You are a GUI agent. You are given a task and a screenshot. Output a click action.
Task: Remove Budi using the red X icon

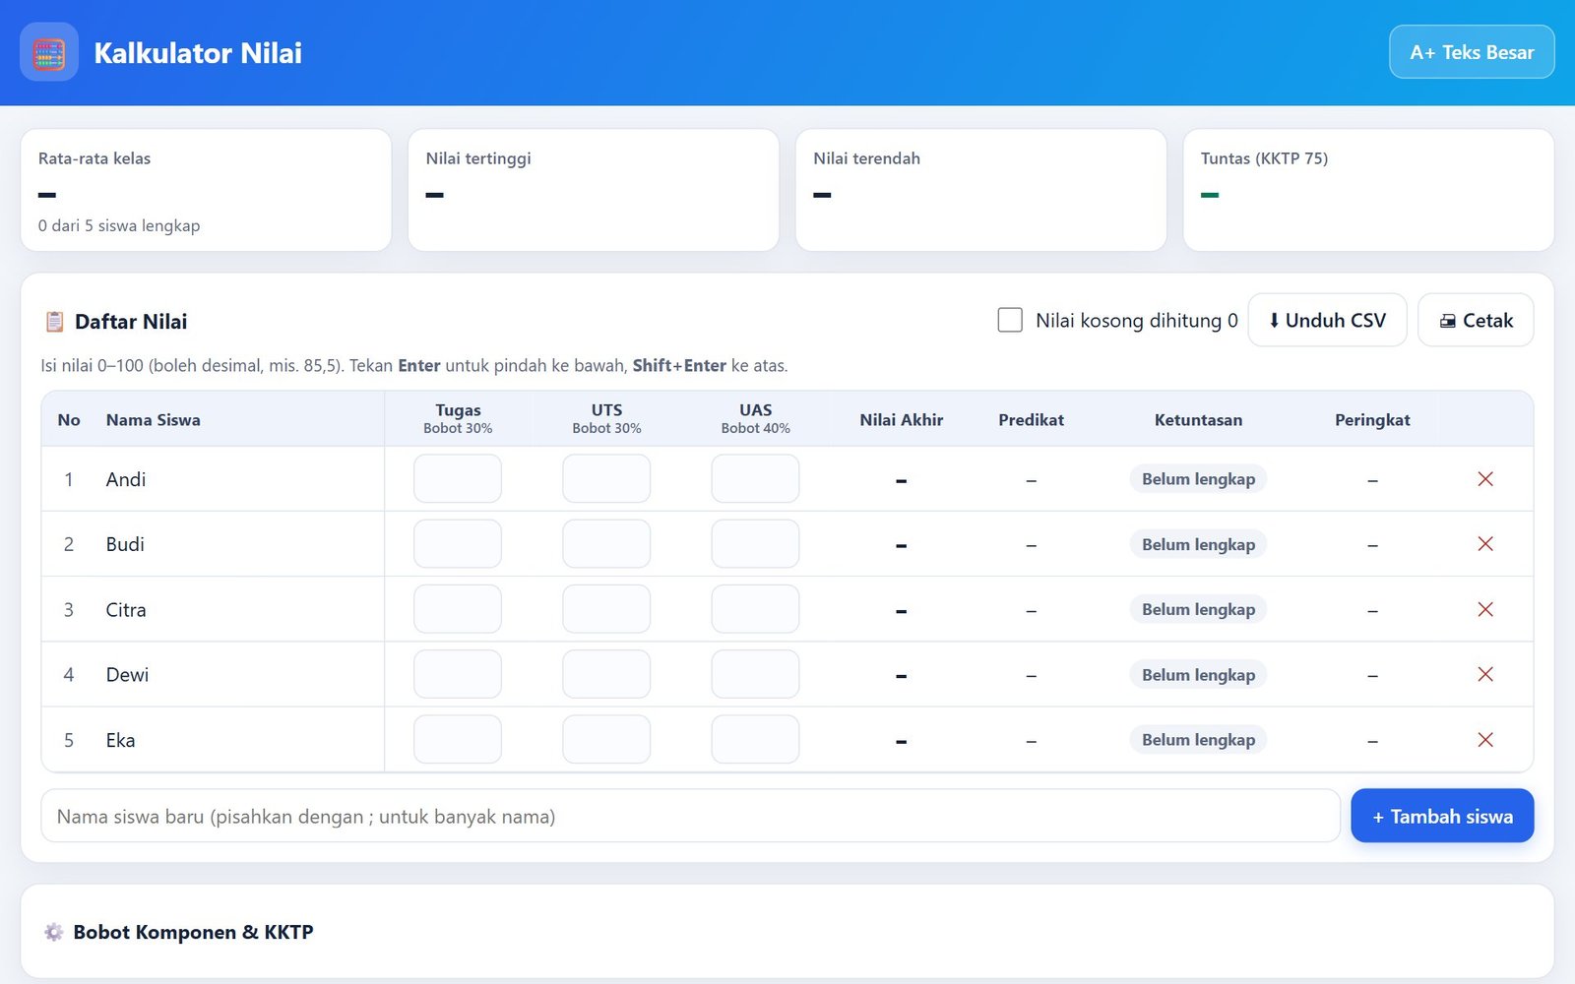point(1485,544)
